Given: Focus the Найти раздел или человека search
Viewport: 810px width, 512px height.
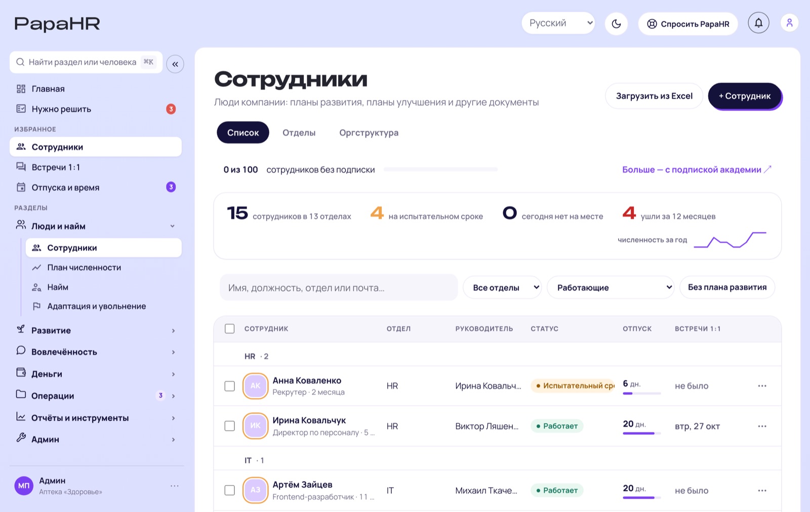Looking at the screenshot, I should (86, 62).
